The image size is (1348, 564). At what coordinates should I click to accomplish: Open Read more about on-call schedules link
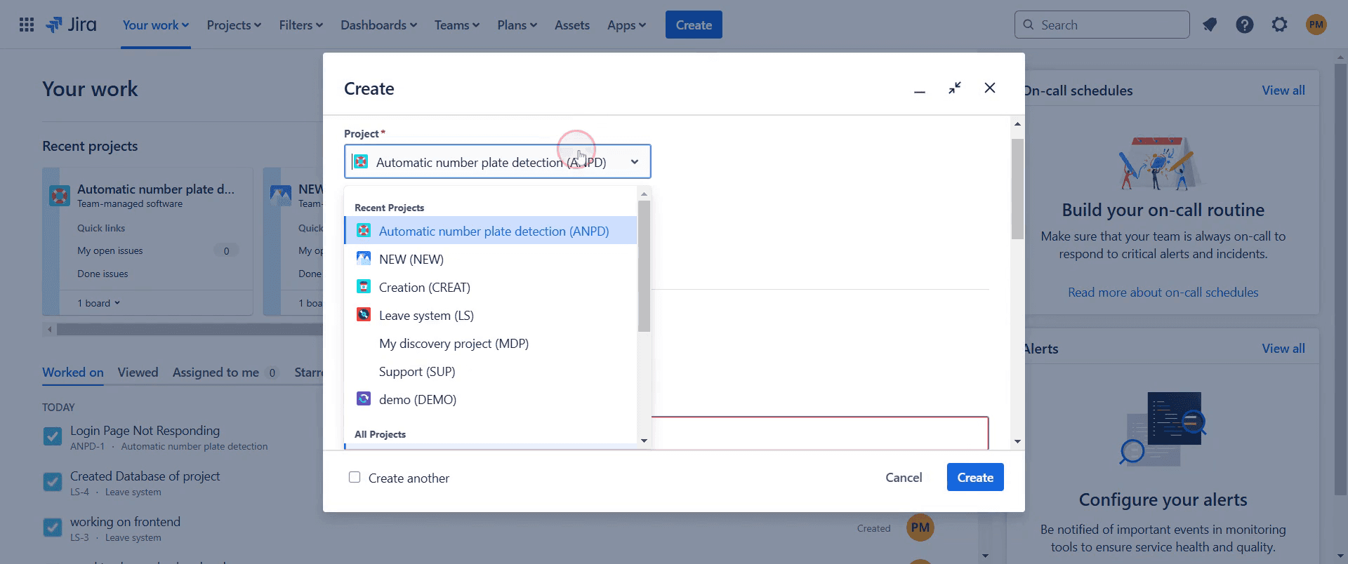[1163, 293]
